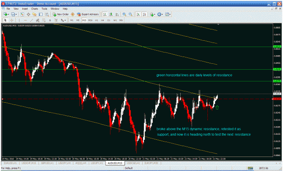Select the Vertical Line drawing tool
283x171 pixels.
click(x=19, y=20)
